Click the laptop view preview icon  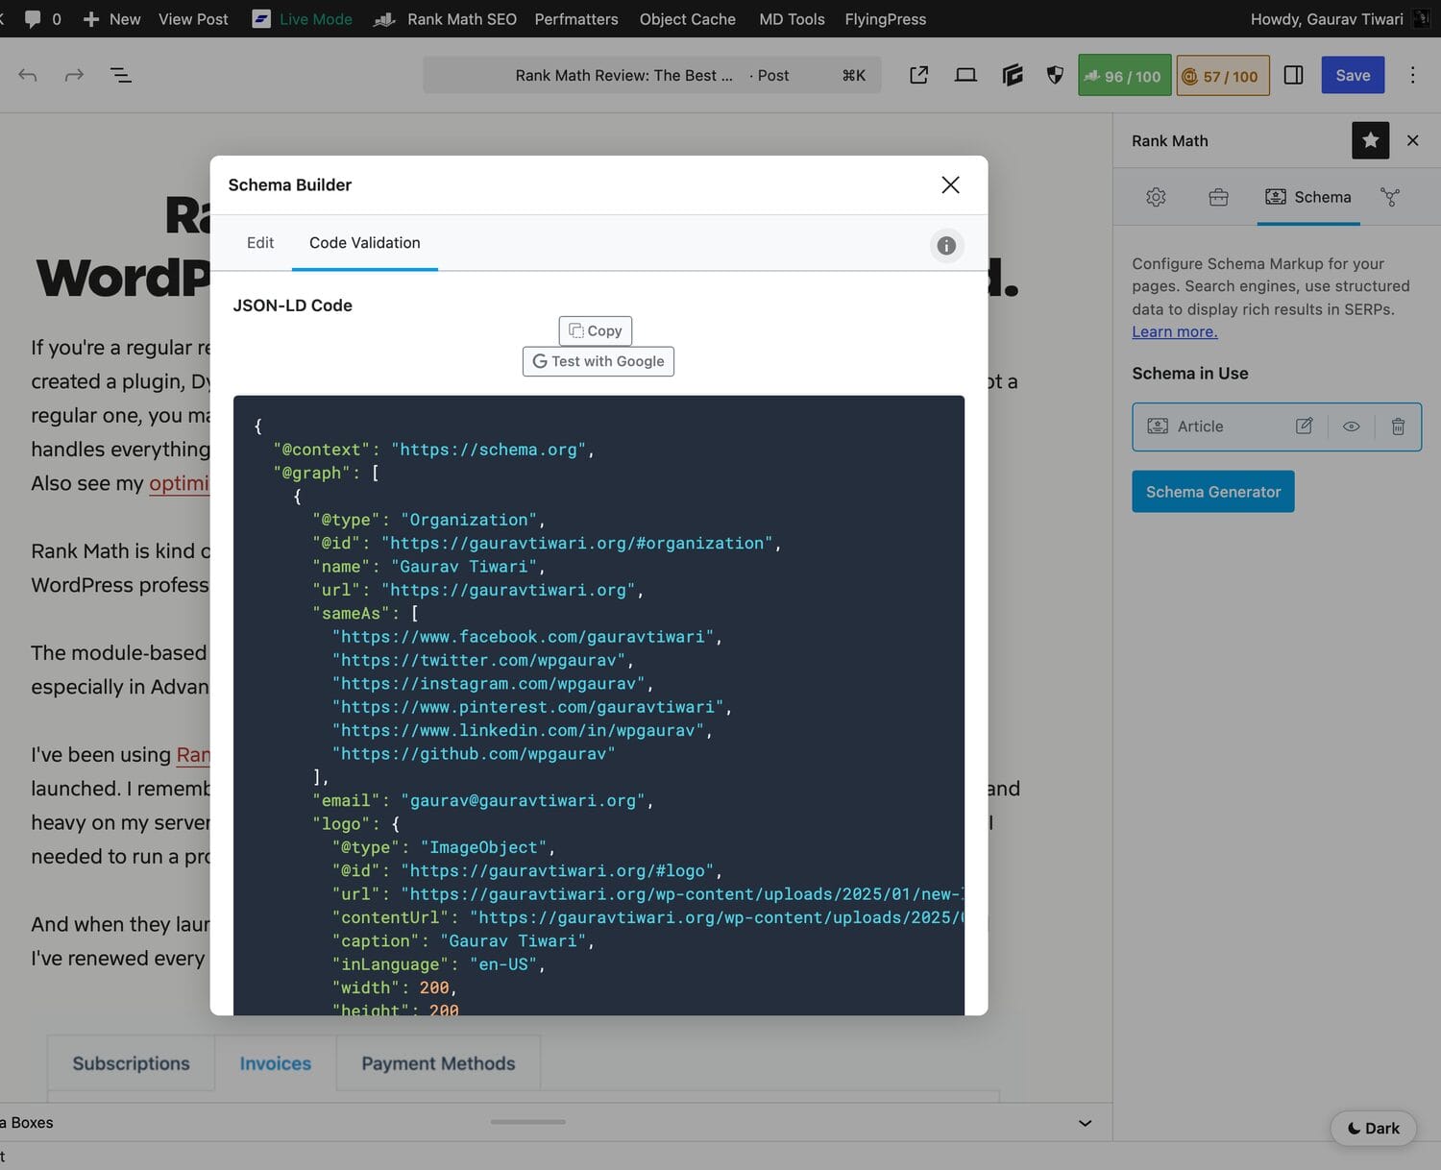[x=965, y=75]
